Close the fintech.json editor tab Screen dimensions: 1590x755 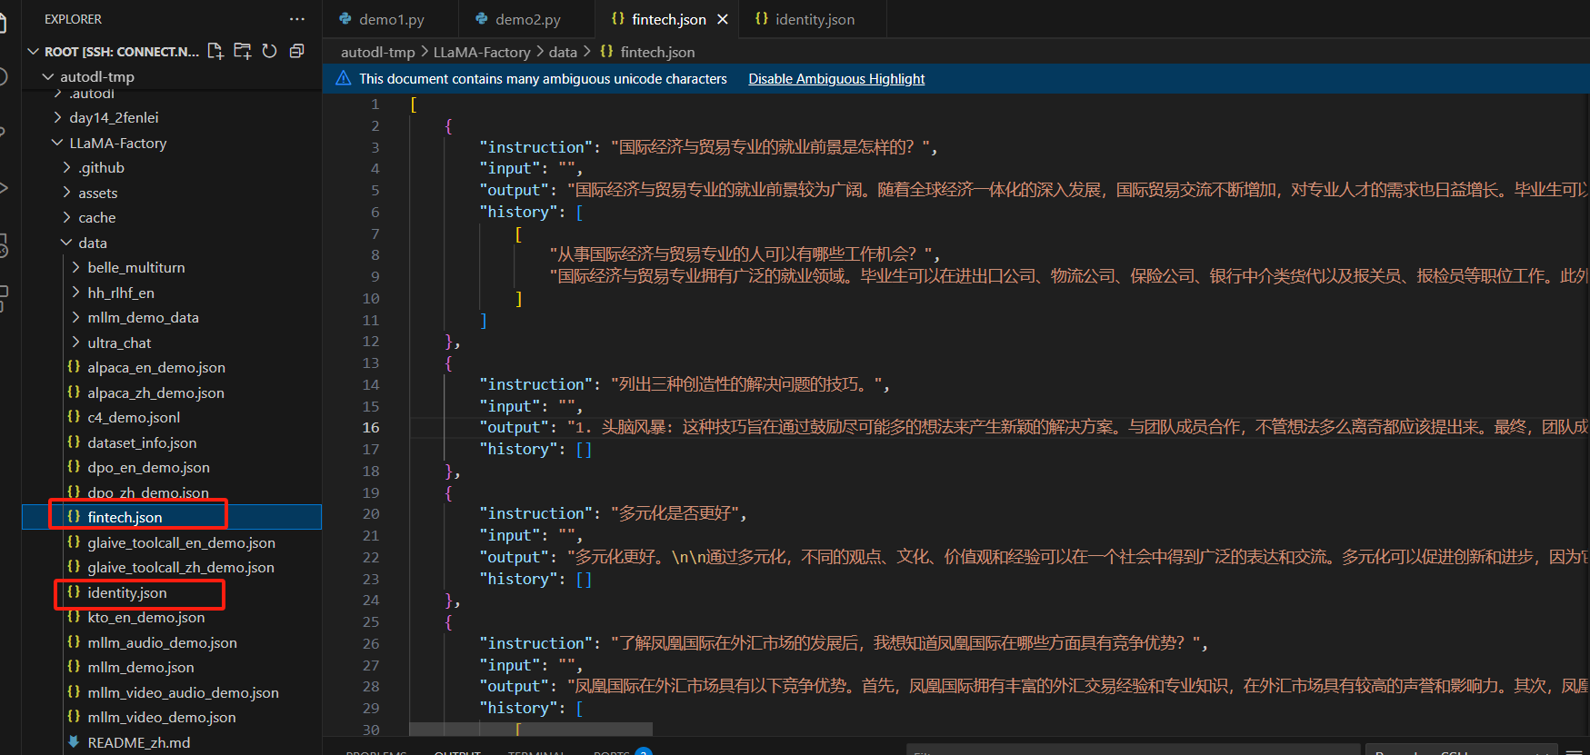723,19
